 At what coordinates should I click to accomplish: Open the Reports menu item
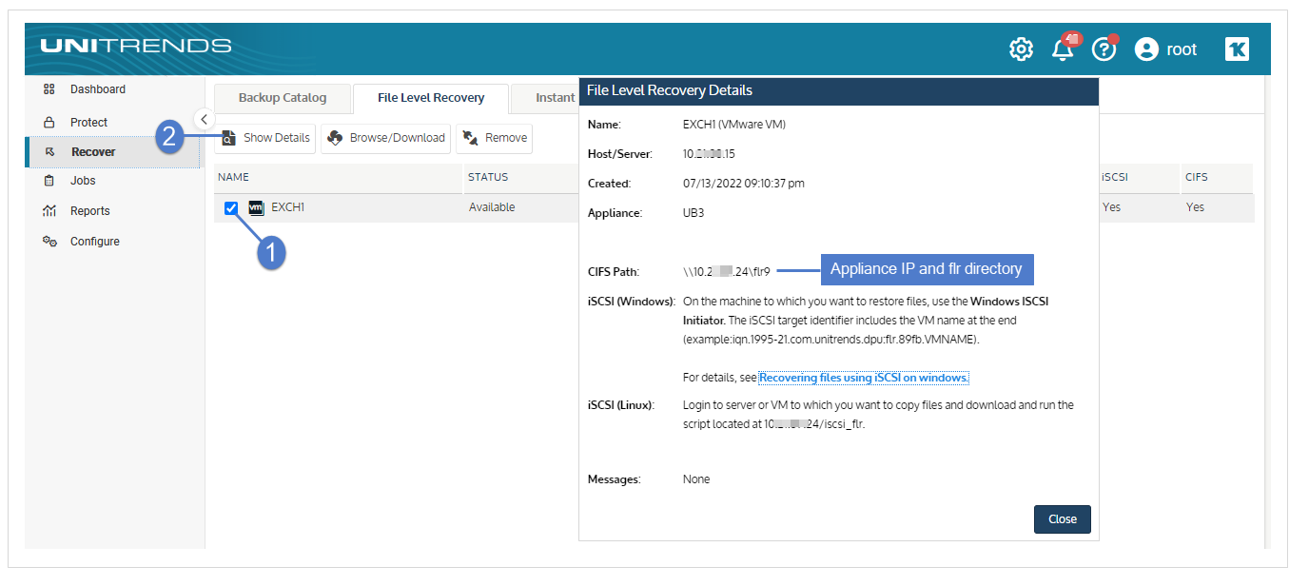[90, 211]
